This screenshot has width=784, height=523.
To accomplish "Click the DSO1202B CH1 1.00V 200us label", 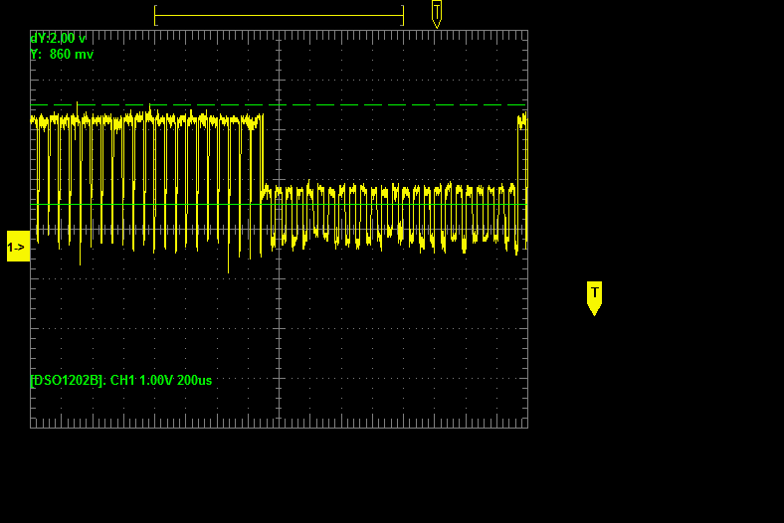I will (121, 381).
